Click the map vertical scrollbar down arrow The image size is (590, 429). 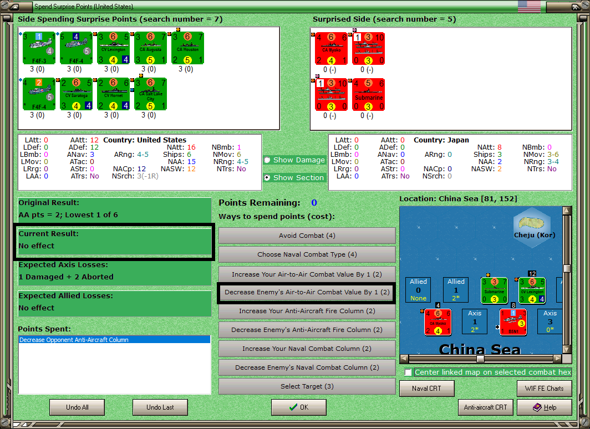coord(567,349)
